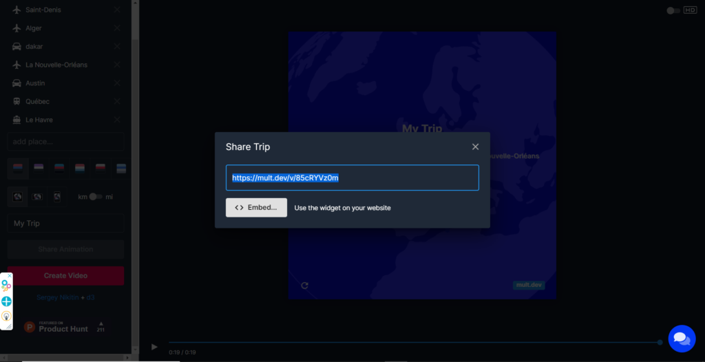
Task: Close the Share Trip dialog
Action: (x=475, y=147)
